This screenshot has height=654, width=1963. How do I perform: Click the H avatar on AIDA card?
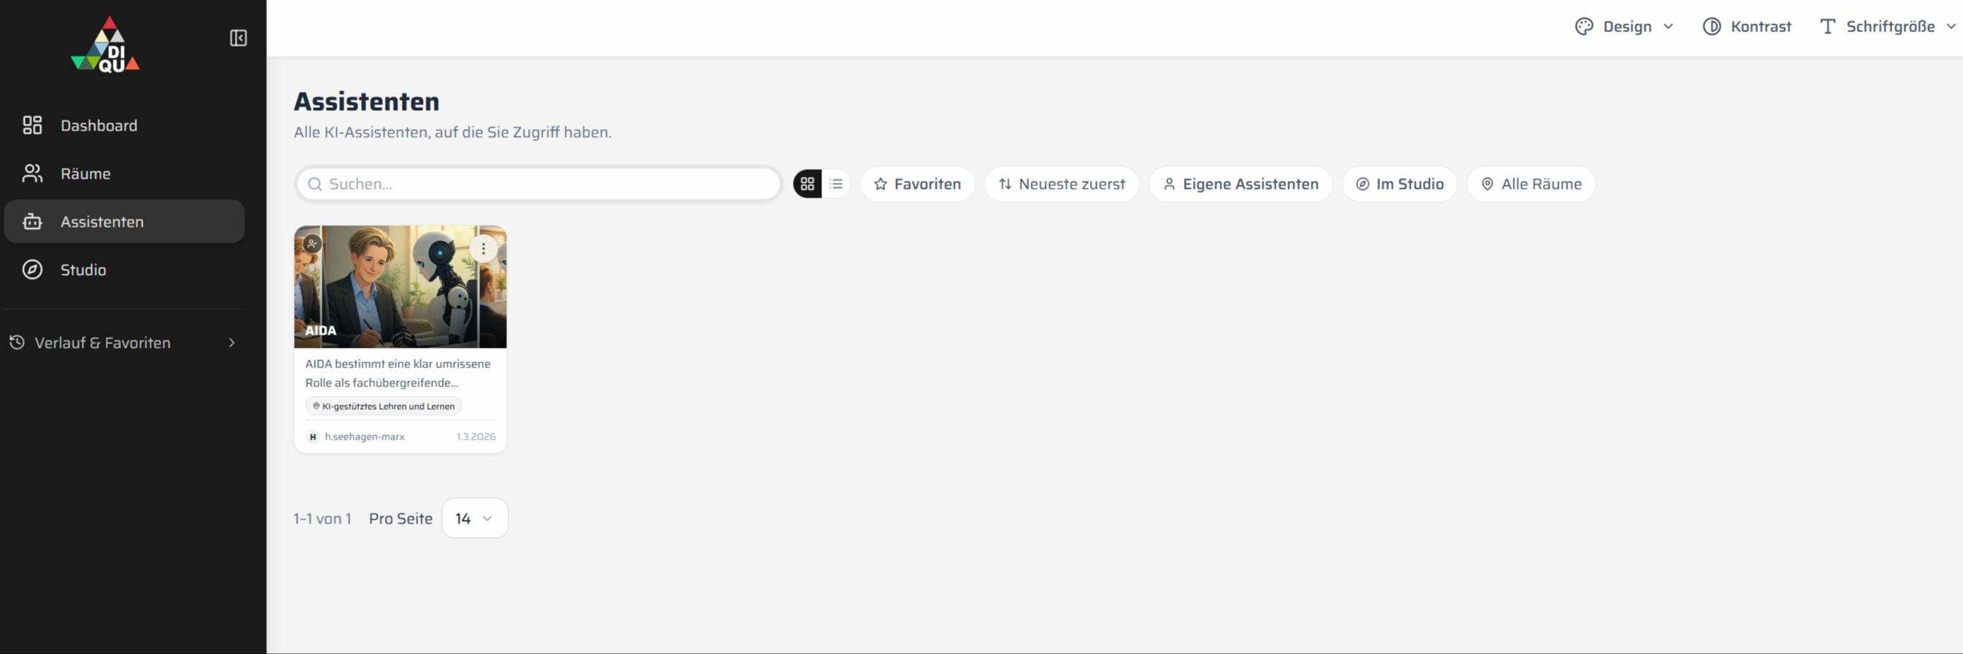click(312, 436)
